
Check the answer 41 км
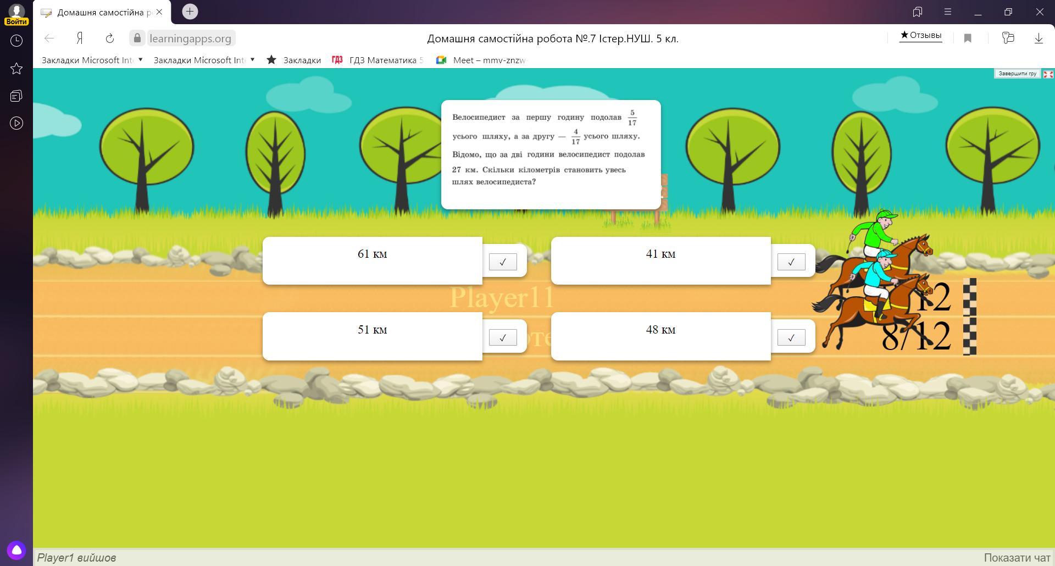[x=791, y=262]
